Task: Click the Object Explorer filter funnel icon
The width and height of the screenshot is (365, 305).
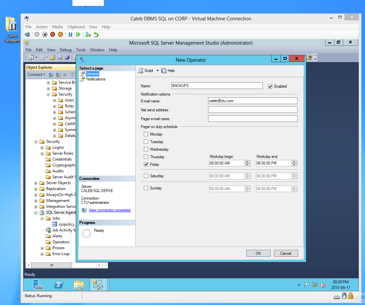Action: point(72,75)
